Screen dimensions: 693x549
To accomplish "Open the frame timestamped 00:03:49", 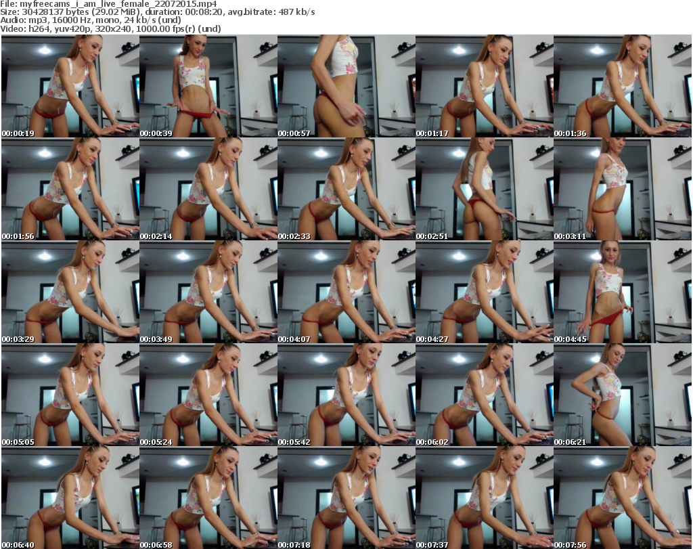I will (x=208, y=292).
